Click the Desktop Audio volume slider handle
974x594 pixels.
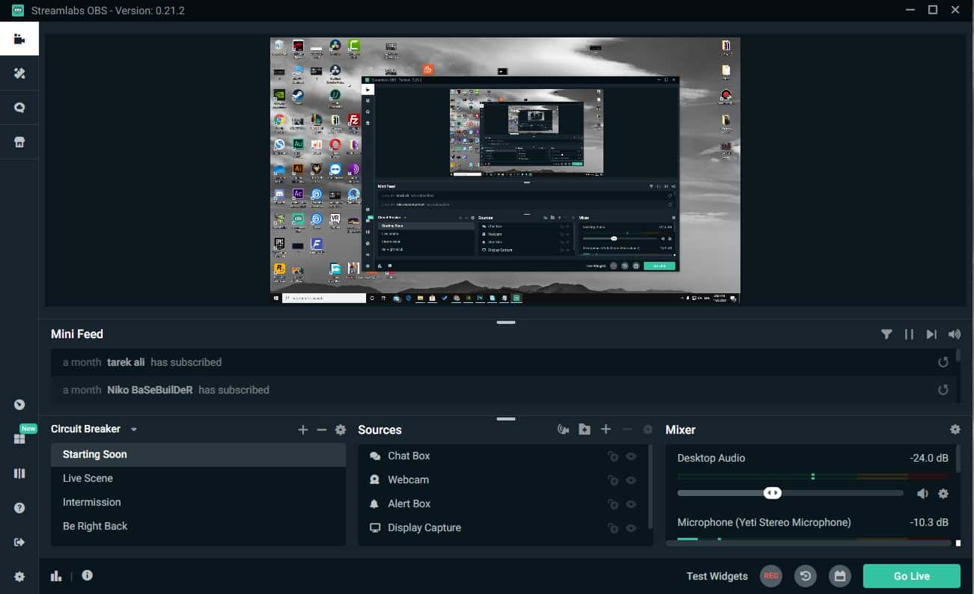[x=773, y=493]
